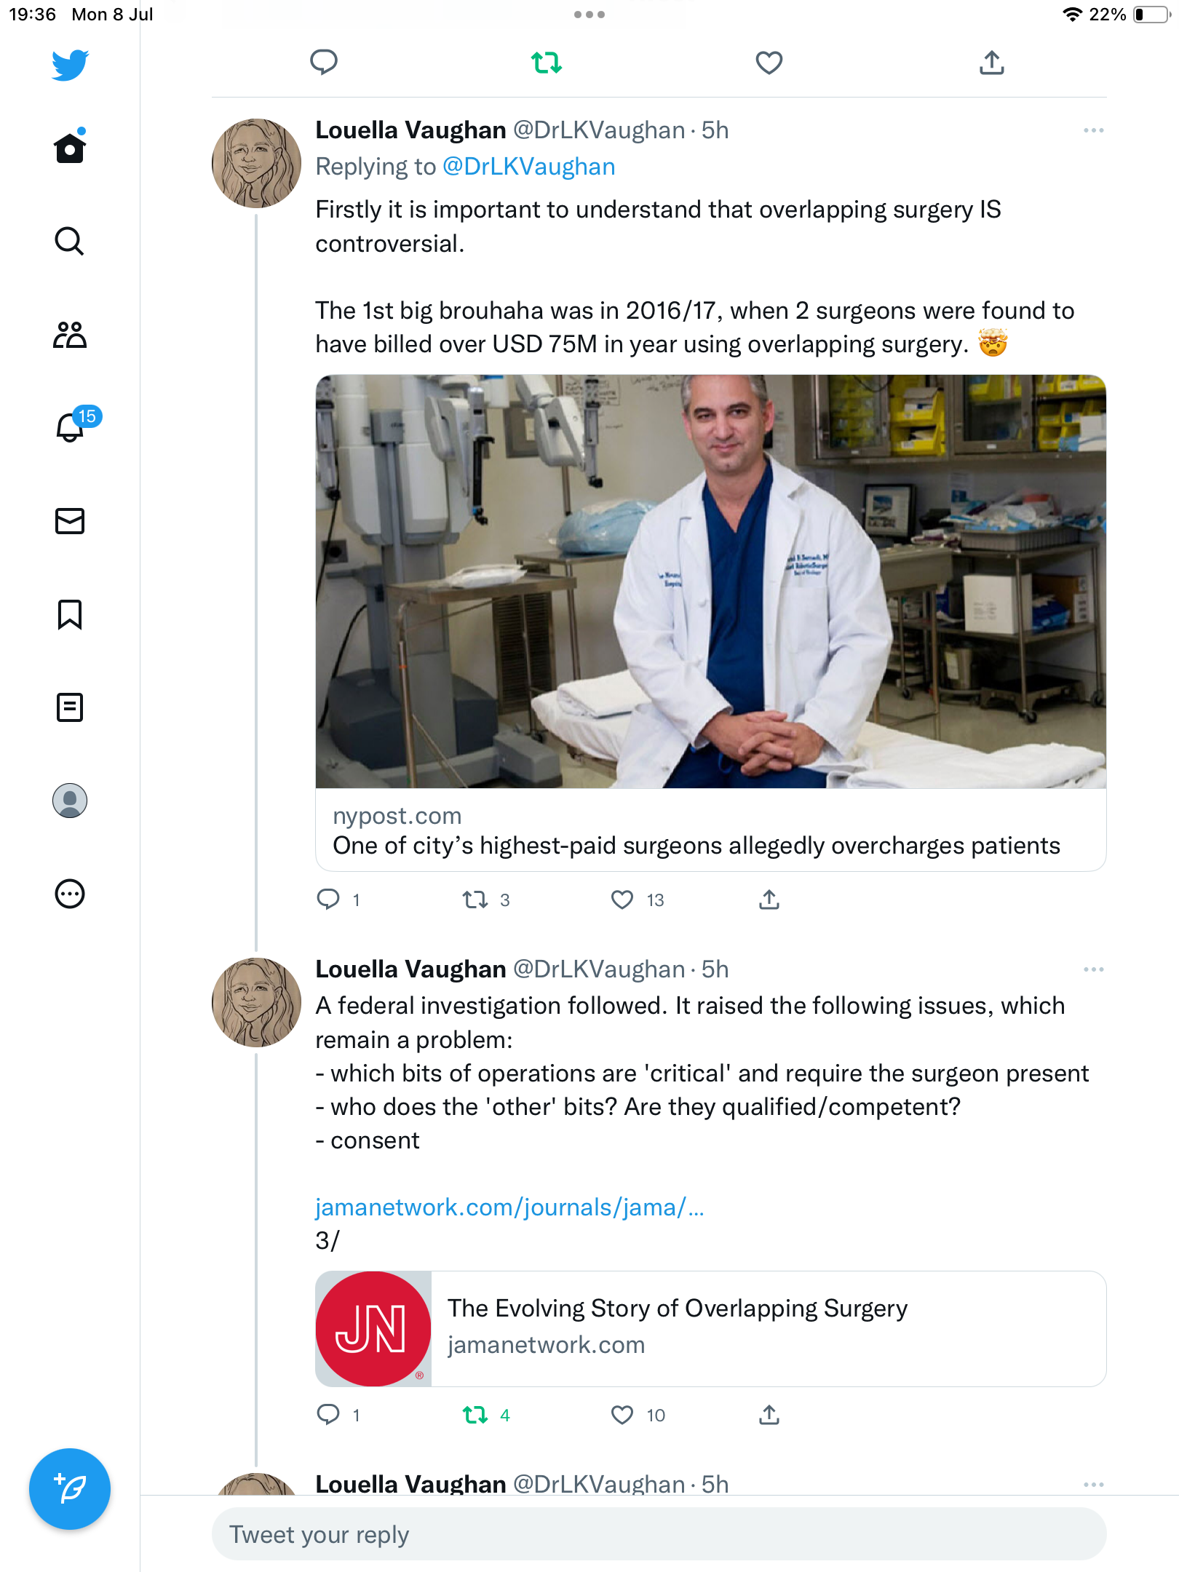Open more options on first Louella tweet
Image resolution: width=1179 pixels, height=1572 pixels.
coord(1093,131)
